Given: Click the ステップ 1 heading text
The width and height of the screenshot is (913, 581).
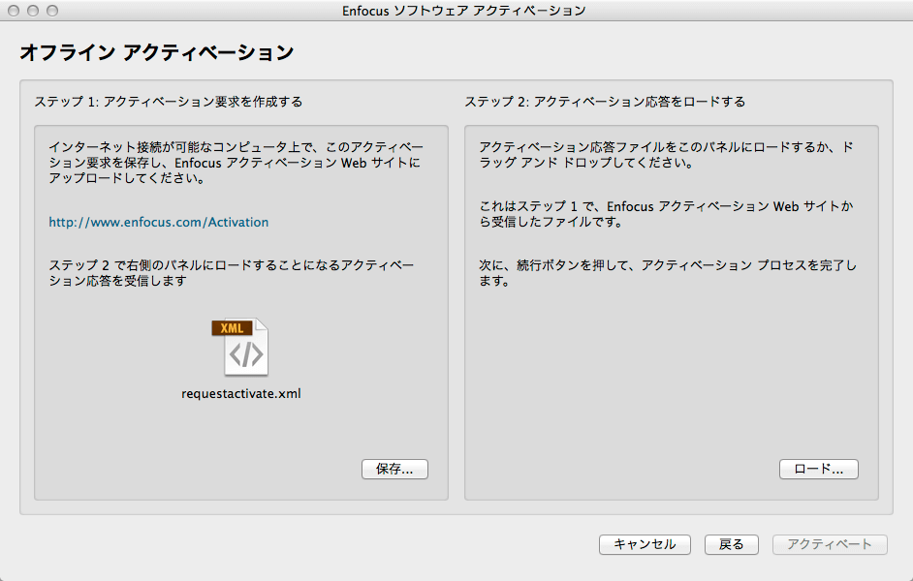Looking at the screenshot, I should (169, 102).
